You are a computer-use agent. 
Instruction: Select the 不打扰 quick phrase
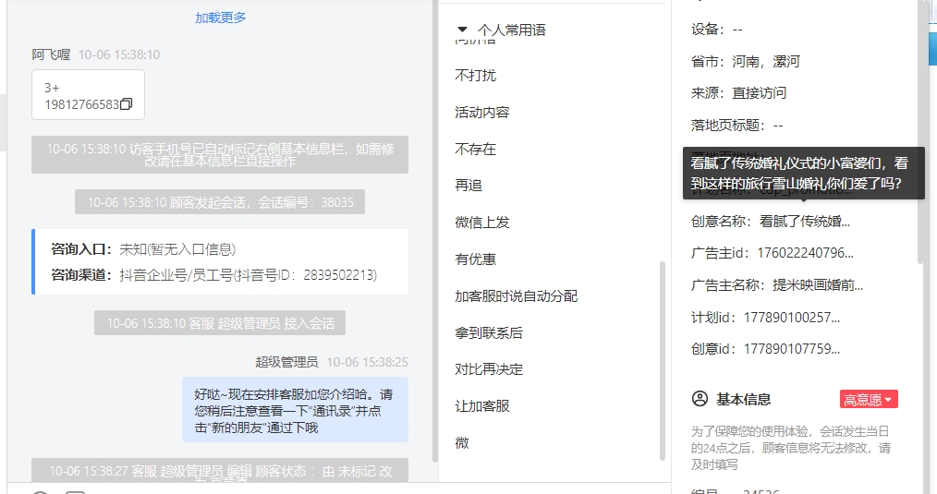[476, 76]
